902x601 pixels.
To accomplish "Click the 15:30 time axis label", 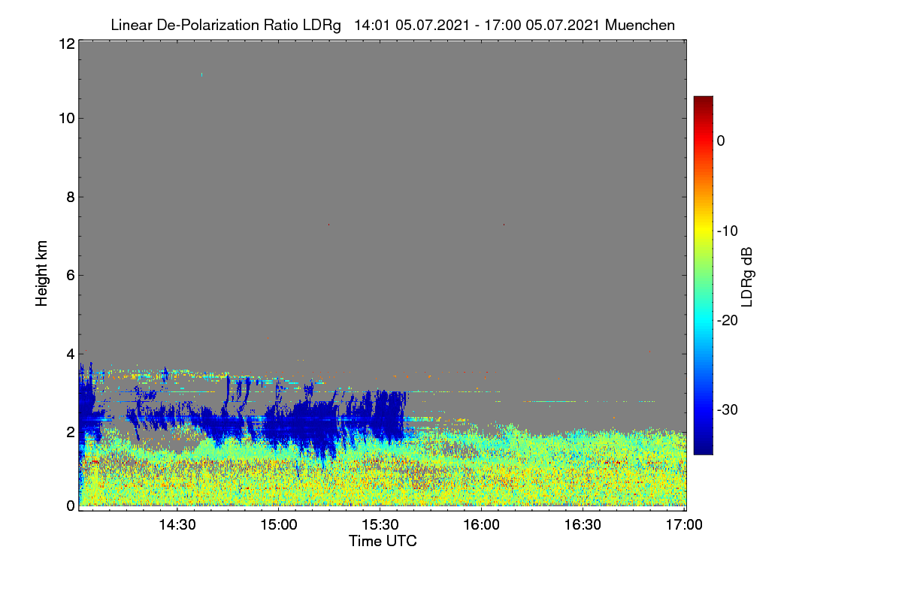I will click(x=380, y=525).
